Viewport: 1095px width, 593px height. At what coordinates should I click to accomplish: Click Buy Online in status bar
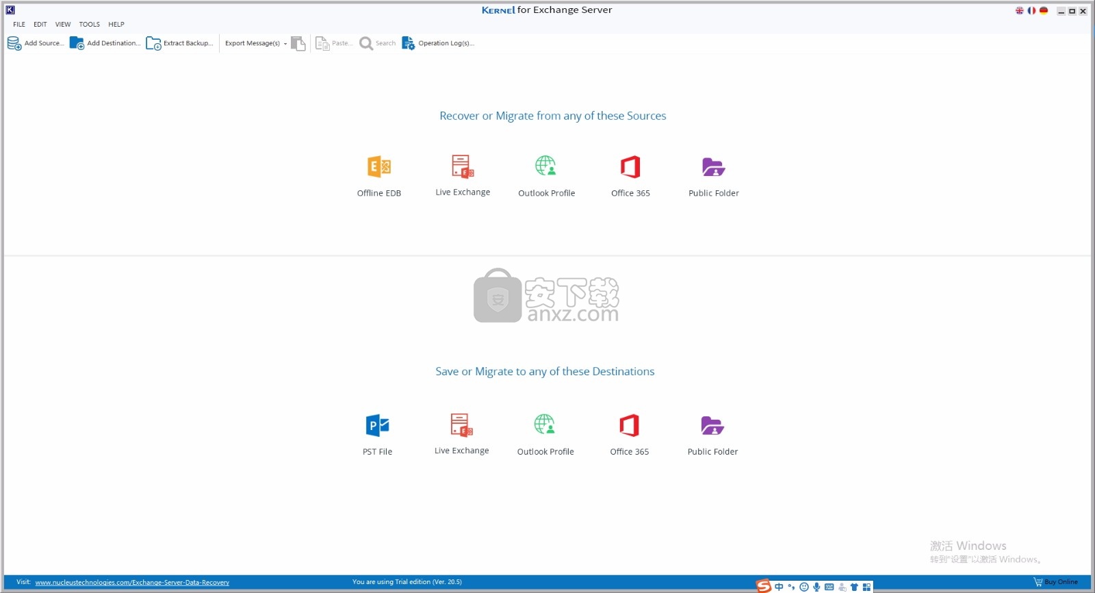1056,582
